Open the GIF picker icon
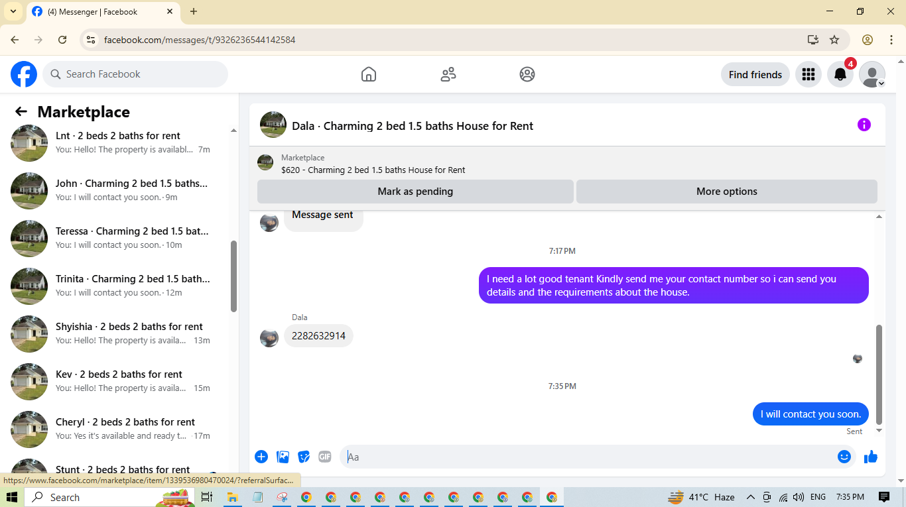The width and height of the screenshot is (906, 507). pyautogui.click(x=324, y=457)
